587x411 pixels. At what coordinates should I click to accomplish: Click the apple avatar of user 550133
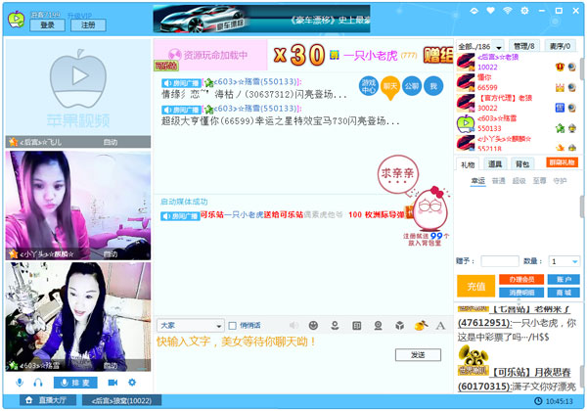click(466, 124)
